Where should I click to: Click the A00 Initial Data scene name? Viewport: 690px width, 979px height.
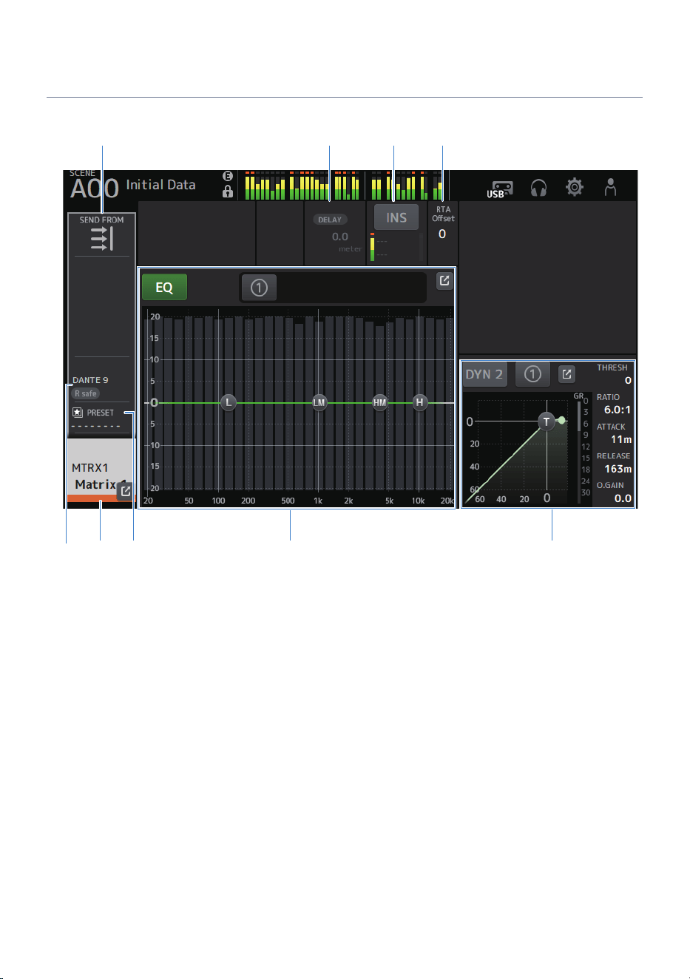click(133, 186)
